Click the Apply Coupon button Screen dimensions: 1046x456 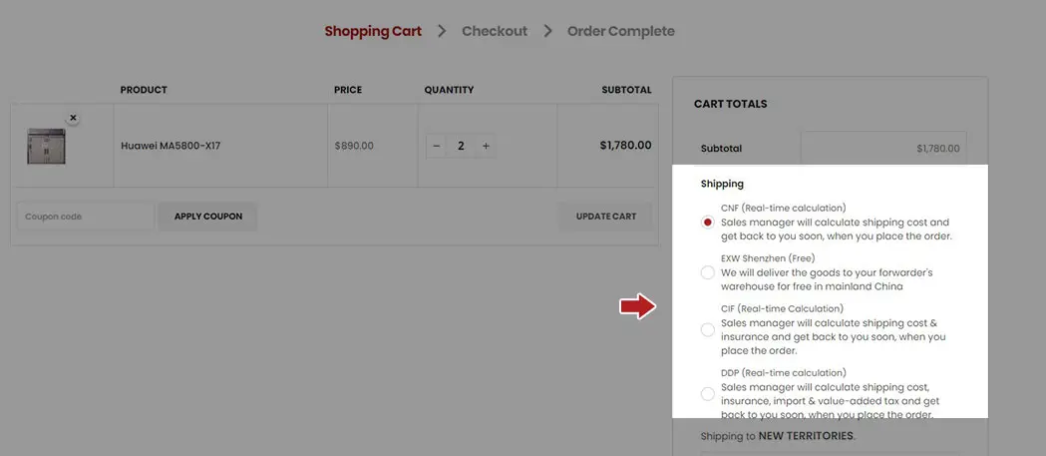coord(207,217)
